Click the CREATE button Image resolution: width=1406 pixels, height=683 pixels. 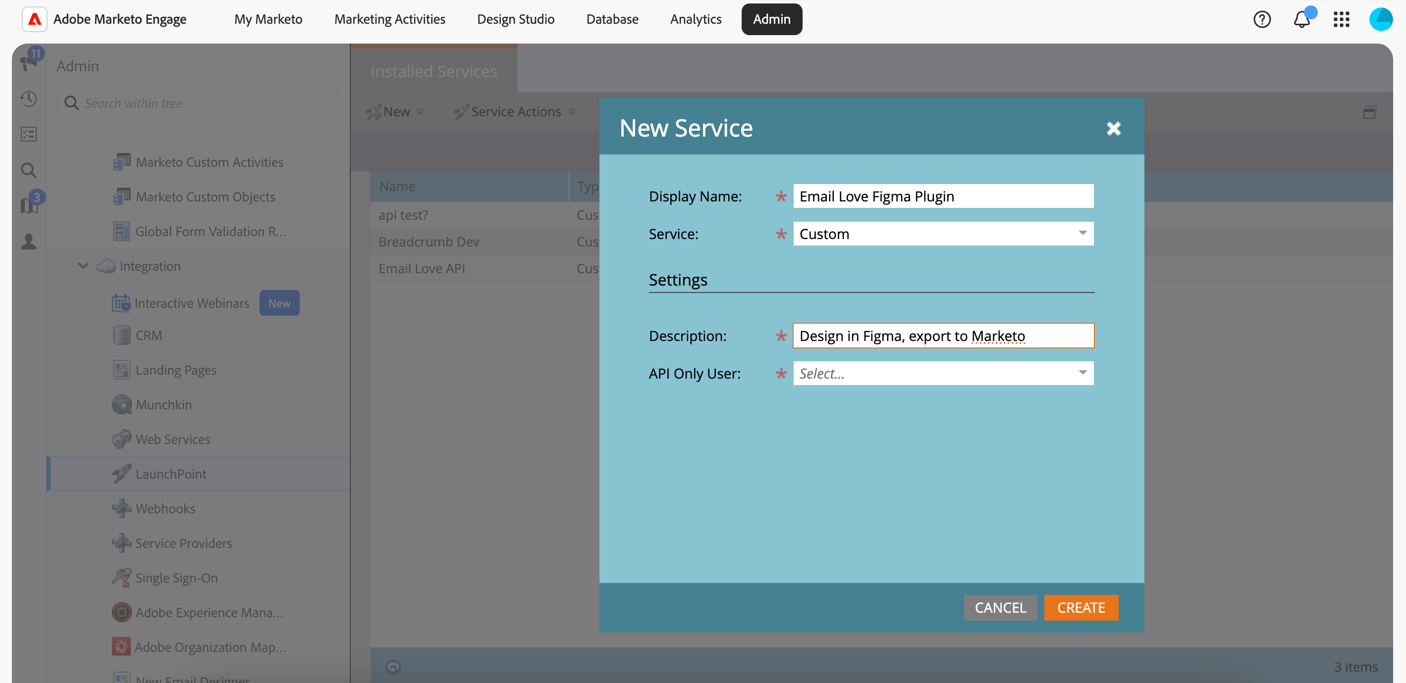(1080, 607)
